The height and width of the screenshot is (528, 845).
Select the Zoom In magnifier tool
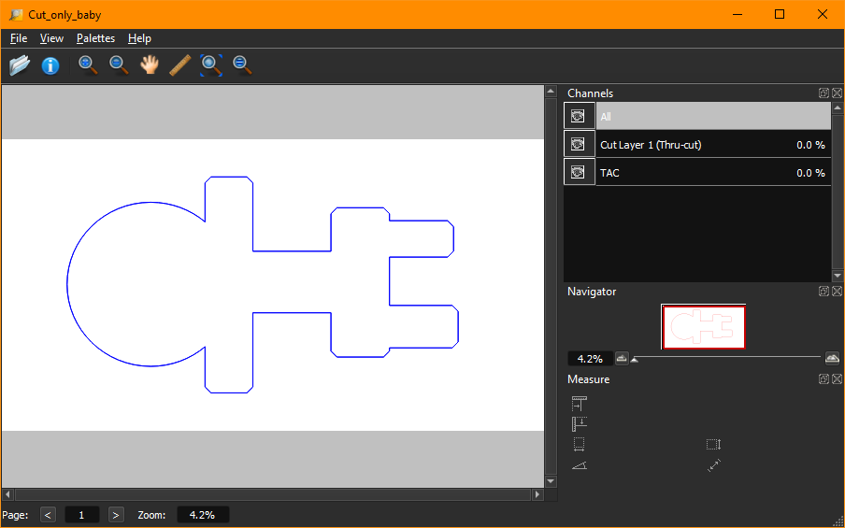click(x=87, y=64)
